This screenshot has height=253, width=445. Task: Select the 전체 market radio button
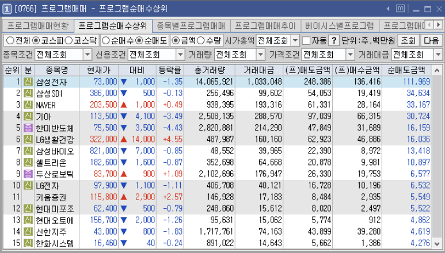[x=10, y=40]
